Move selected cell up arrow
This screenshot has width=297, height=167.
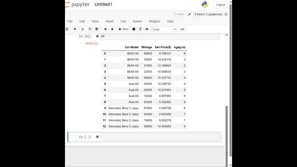[105, 29]
